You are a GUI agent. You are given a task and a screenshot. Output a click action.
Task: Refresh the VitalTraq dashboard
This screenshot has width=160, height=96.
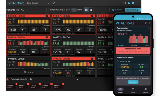[125, 3]
